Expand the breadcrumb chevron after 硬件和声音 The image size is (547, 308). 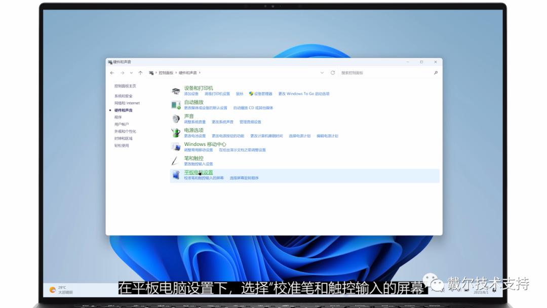point(200,72)
